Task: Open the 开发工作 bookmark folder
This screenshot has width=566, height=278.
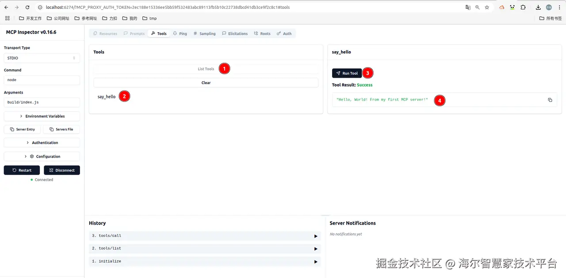Action: tap(30, 18)
